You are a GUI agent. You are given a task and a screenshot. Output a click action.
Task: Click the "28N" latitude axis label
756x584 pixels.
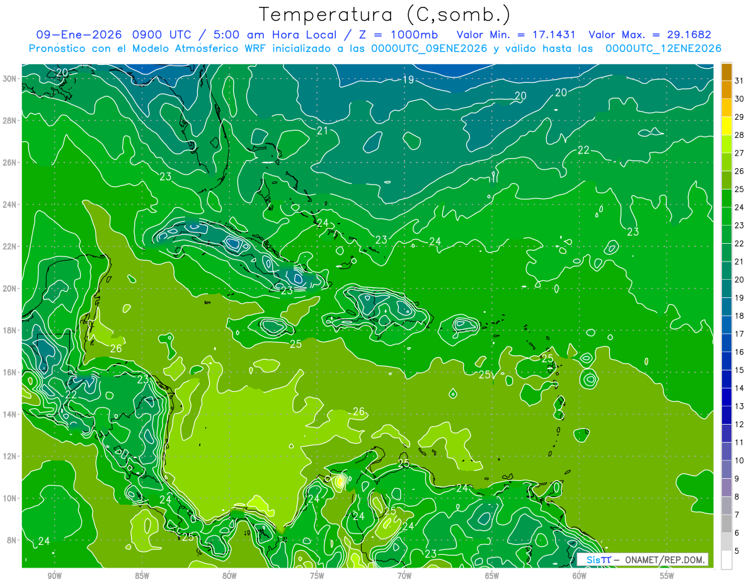pos(10,120)
